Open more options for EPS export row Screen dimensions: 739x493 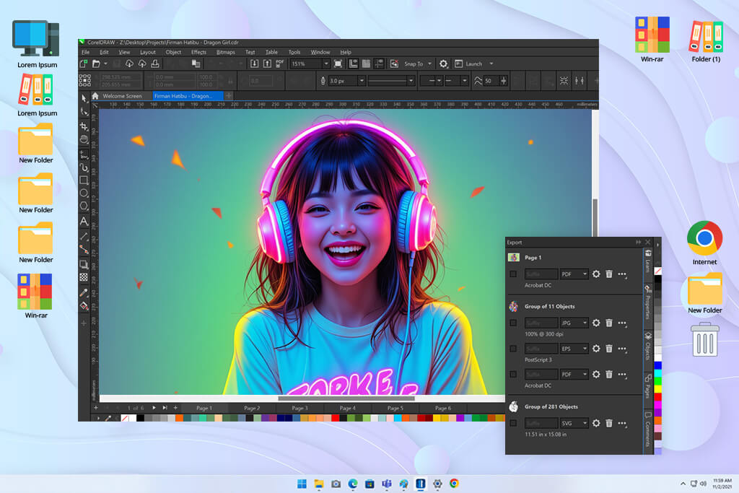click(623, 349)
